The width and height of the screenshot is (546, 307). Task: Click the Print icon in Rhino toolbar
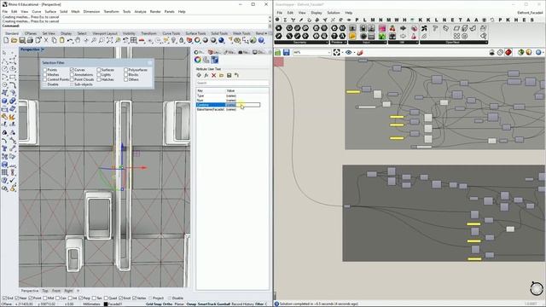click(30, 40)
